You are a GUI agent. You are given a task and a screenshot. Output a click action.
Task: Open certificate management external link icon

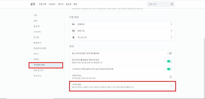[x=171, y=77]
